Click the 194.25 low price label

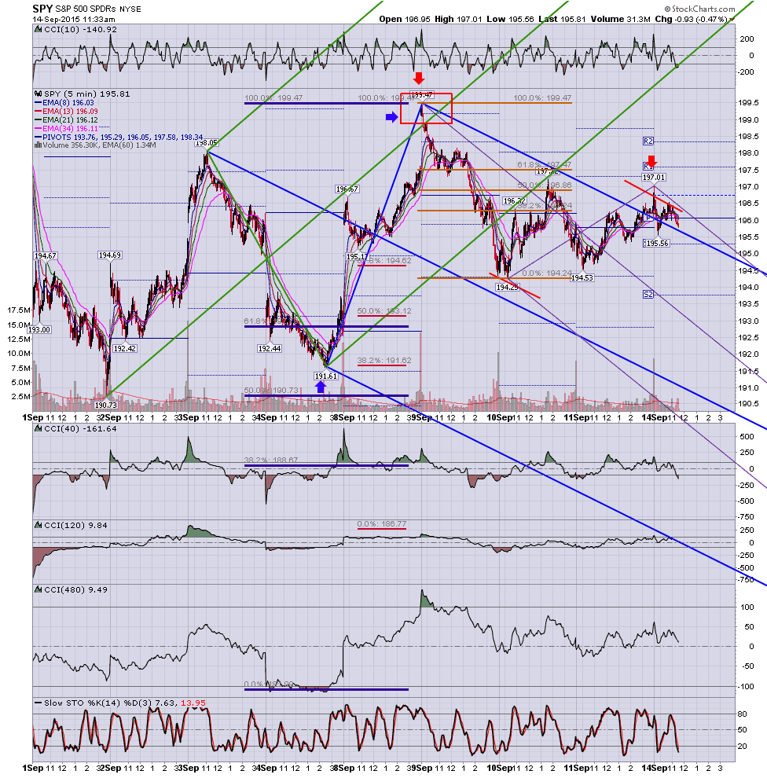[x=507, y=288]
